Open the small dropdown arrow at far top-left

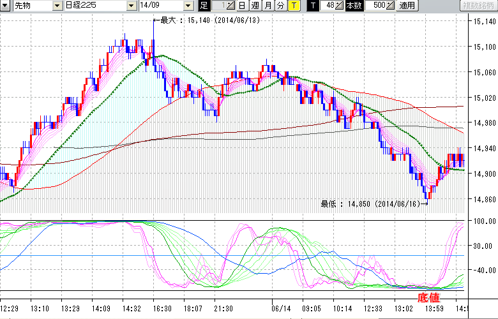(x=6, y=6)
